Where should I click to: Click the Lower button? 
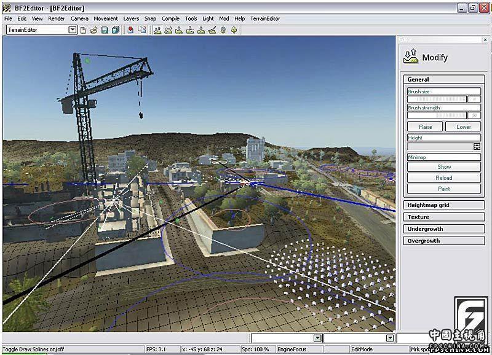464,127
